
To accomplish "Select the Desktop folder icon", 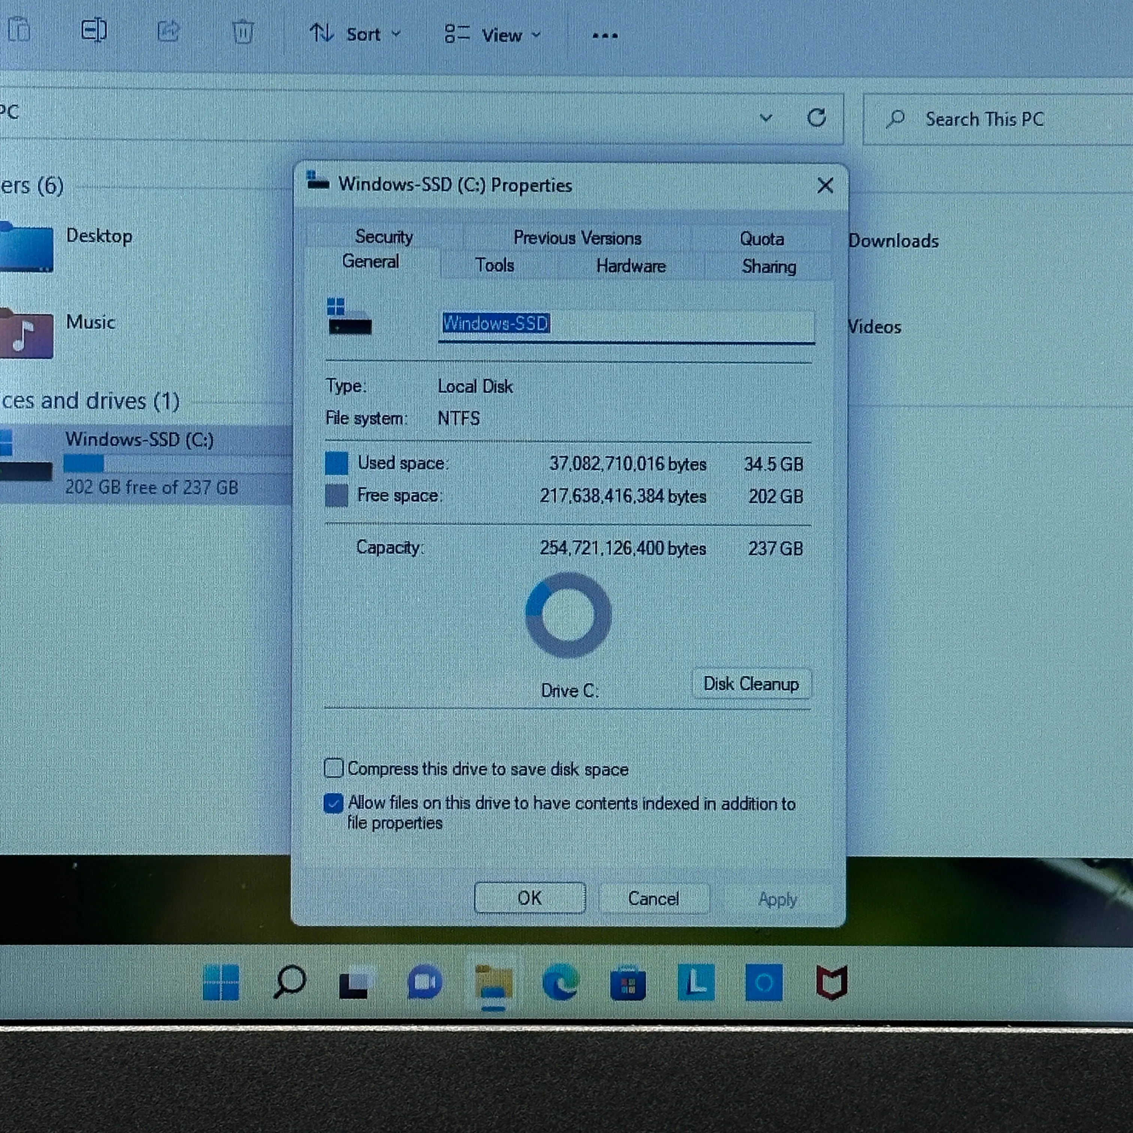I will 26,246.
